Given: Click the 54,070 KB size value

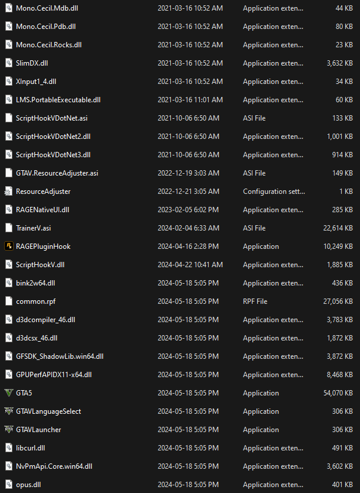Looking at the screenshot, I should [x=338, y=393].
